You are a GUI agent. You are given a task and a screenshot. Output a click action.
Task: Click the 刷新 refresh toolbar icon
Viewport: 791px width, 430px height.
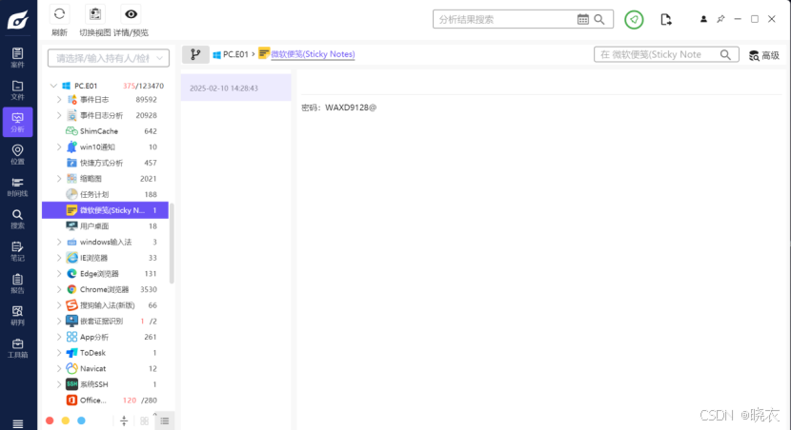pos(59,14)
